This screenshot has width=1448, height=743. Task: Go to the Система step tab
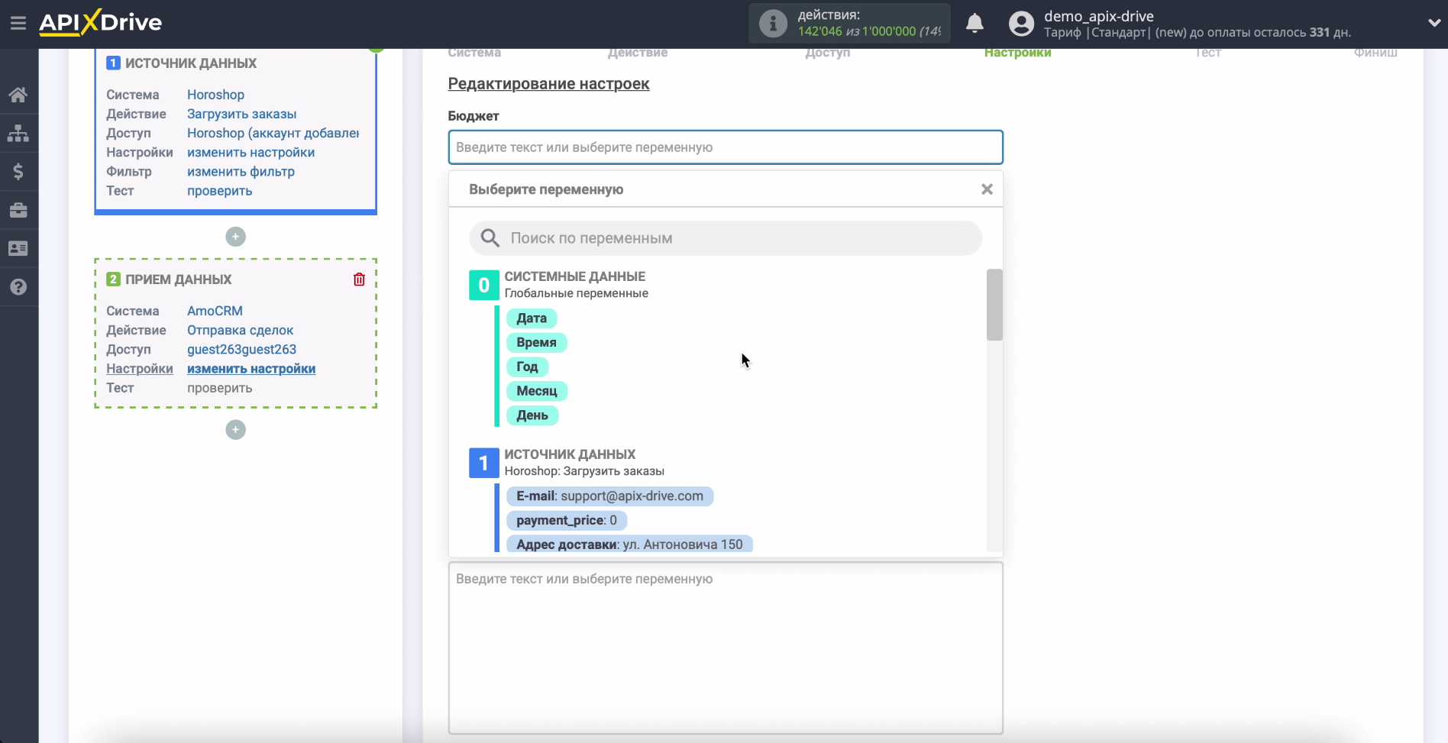coord(474,53)
